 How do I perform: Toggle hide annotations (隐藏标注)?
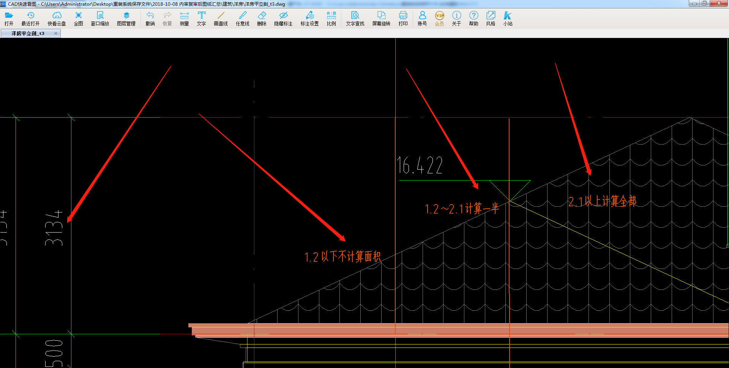click(283, 18)
